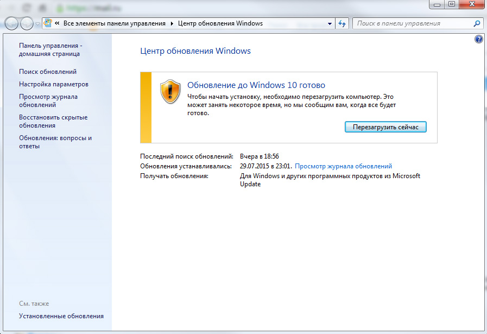Open the recent pages dropdown arrow

coord(37,23)
